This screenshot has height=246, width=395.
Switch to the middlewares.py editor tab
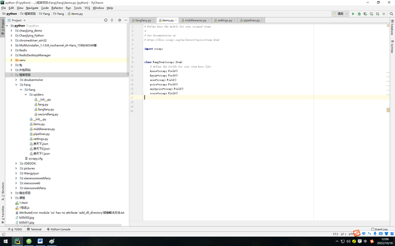click(196, 20)
